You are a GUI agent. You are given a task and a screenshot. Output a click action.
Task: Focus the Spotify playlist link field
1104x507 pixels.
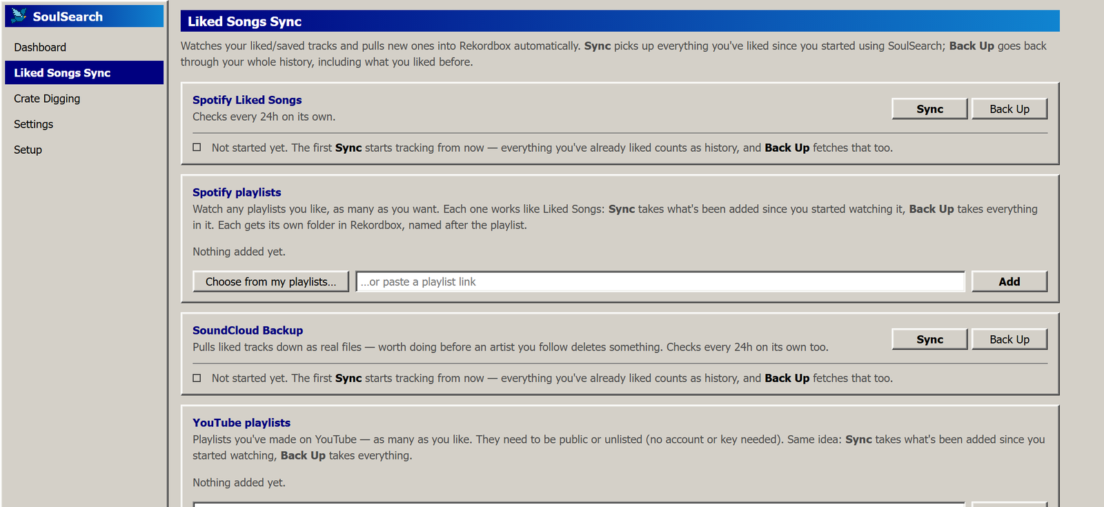point(660,281)
